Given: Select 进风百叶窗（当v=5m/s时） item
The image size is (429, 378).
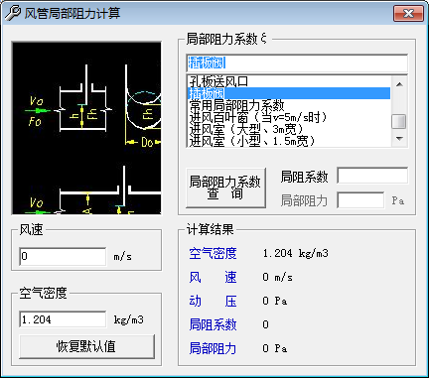Looking at the screenshot, I should (x=288, y=117).
